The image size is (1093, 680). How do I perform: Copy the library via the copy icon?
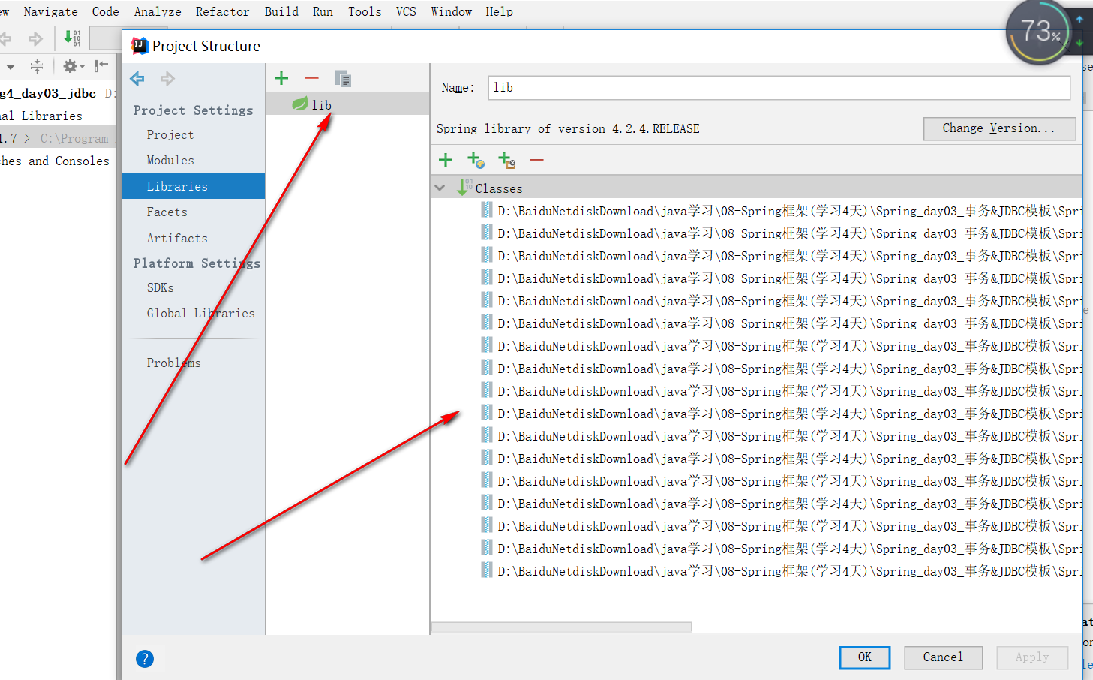[x=343, y=77]
